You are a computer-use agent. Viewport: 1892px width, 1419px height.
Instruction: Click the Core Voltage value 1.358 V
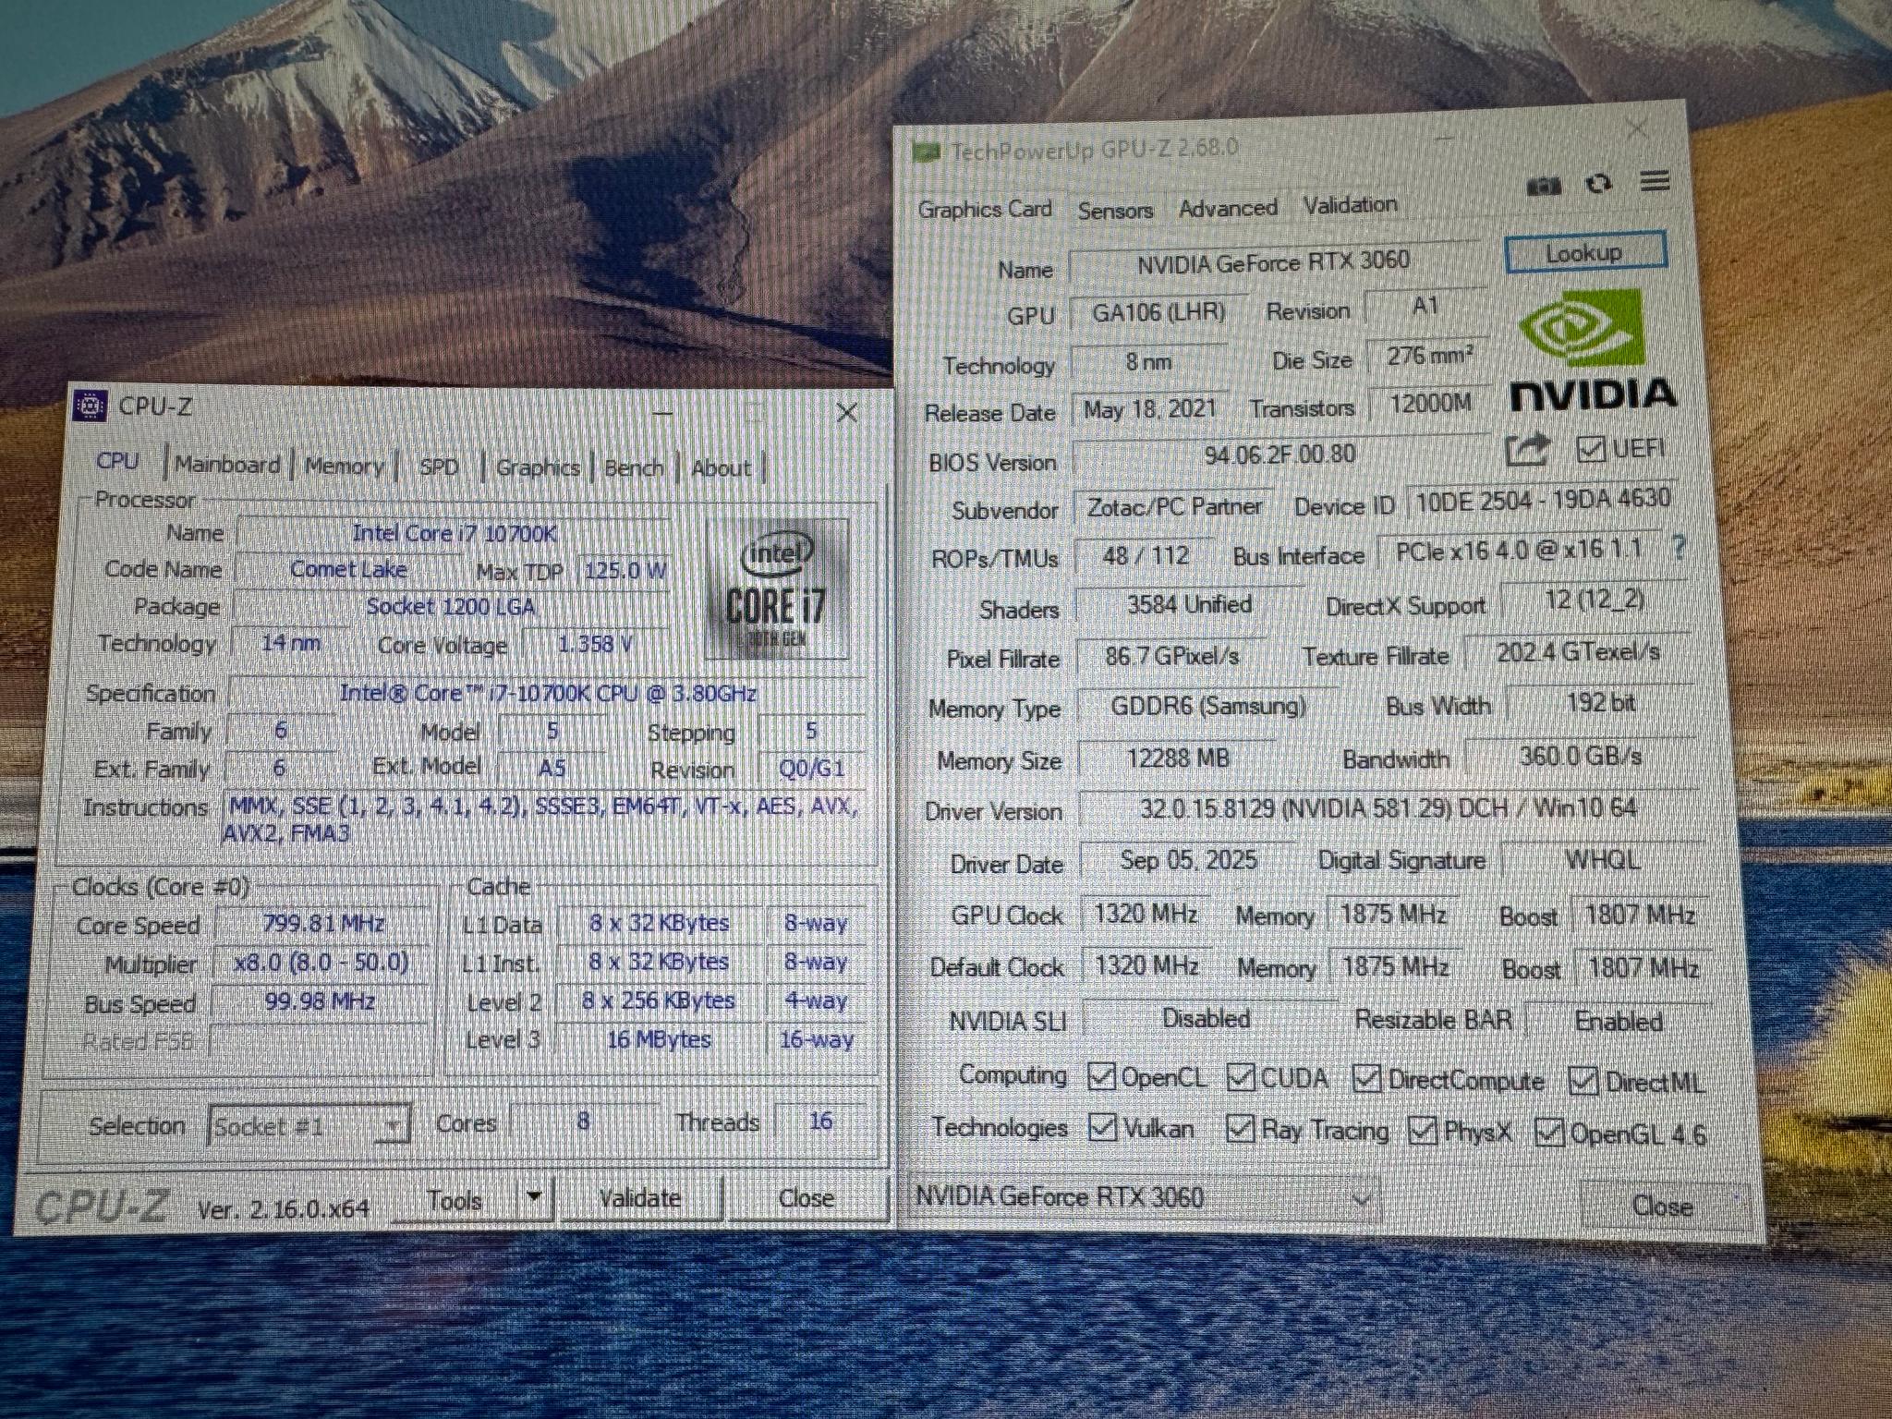click(596, 643)
